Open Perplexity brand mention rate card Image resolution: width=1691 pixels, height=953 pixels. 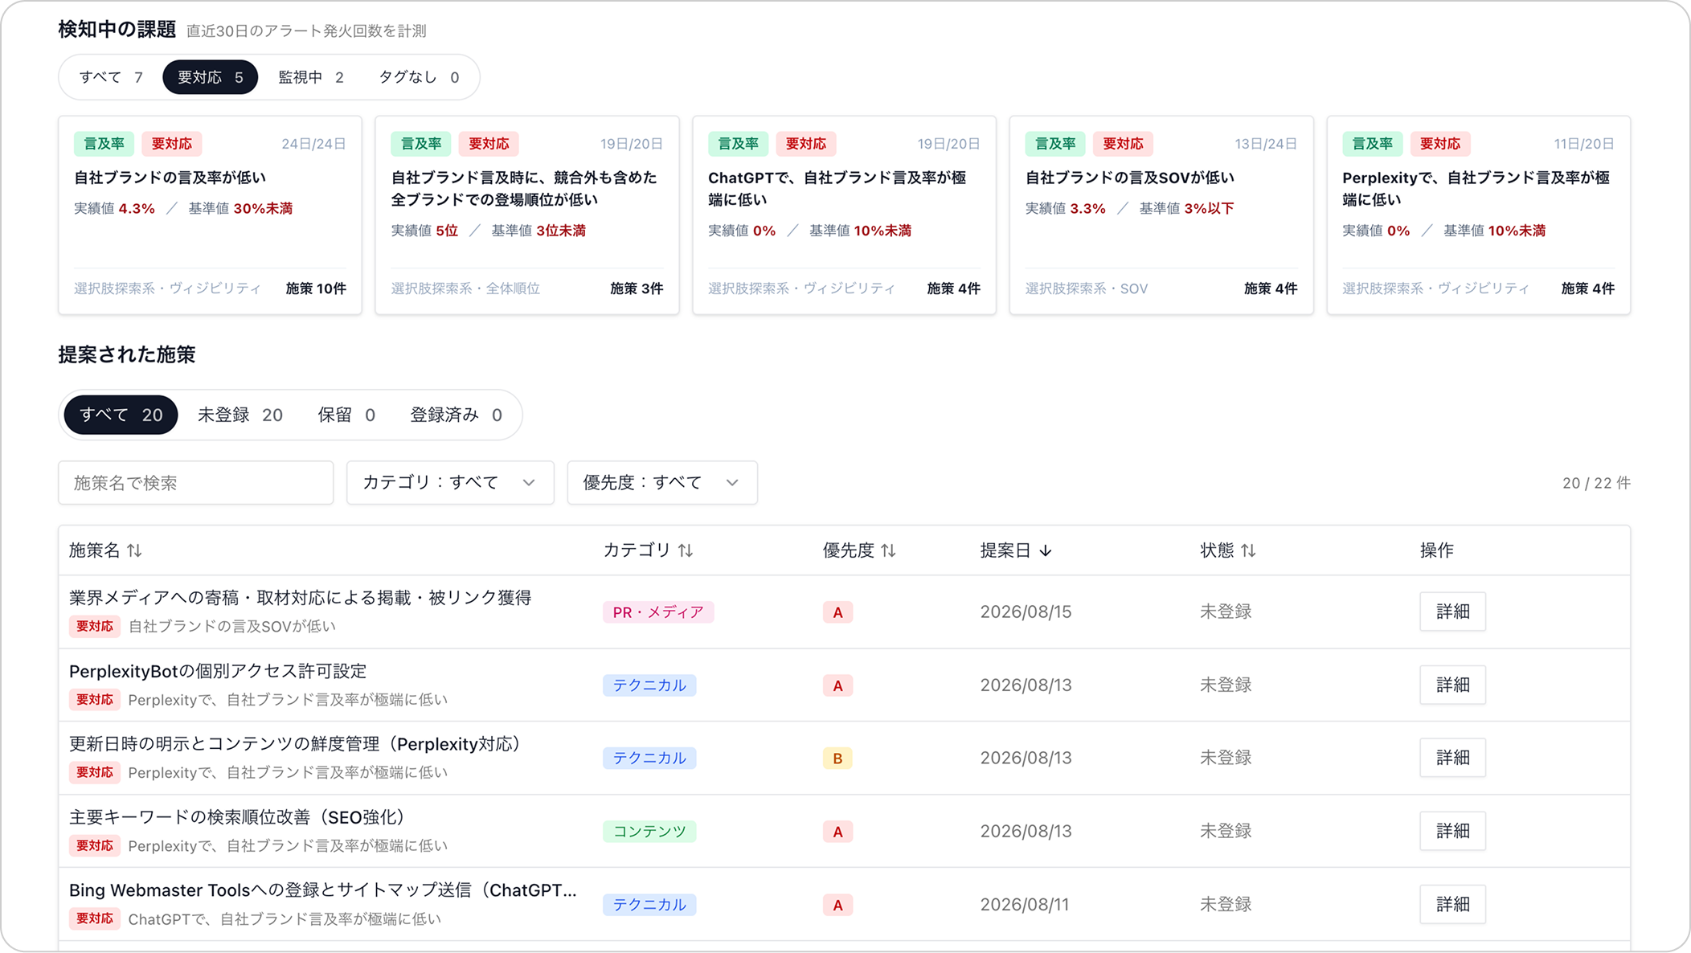pos(1479,215)
